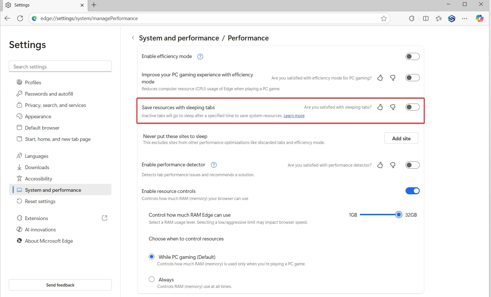The height and width of the screenshot is (297, 491).
Task: Select Appearance in the settings sidebar
Action: tap(38, 116)
